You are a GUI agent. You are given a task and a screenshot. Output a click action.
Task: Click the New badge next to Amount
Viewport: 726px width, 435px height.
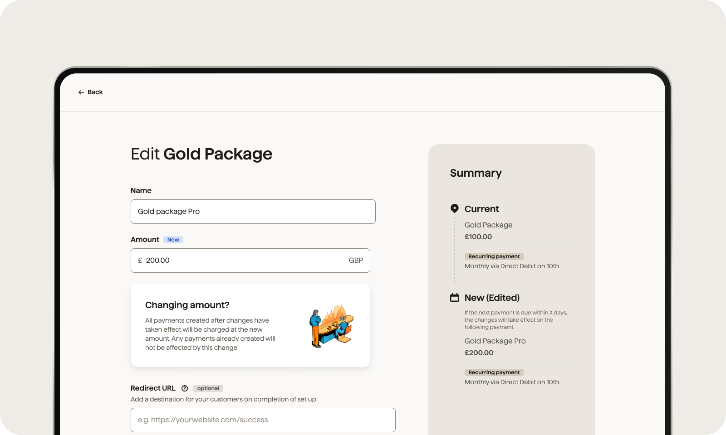pyautogui.click(x=173, y=239)
